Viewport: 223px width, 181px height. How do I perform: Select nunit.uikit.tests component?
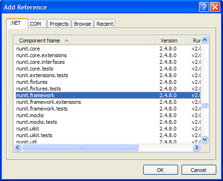[x=34, y=135]
